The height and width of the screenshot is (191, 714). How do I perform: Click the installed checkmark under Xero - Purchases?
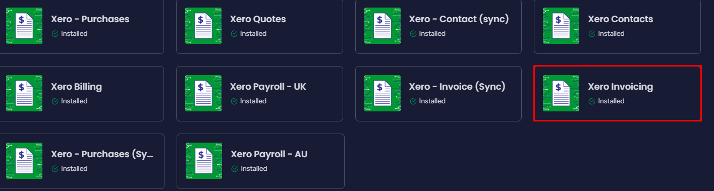point(55,34)
